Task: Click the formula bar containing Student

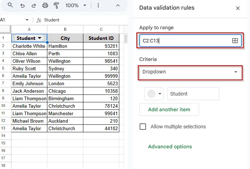Action: point(85,20)
